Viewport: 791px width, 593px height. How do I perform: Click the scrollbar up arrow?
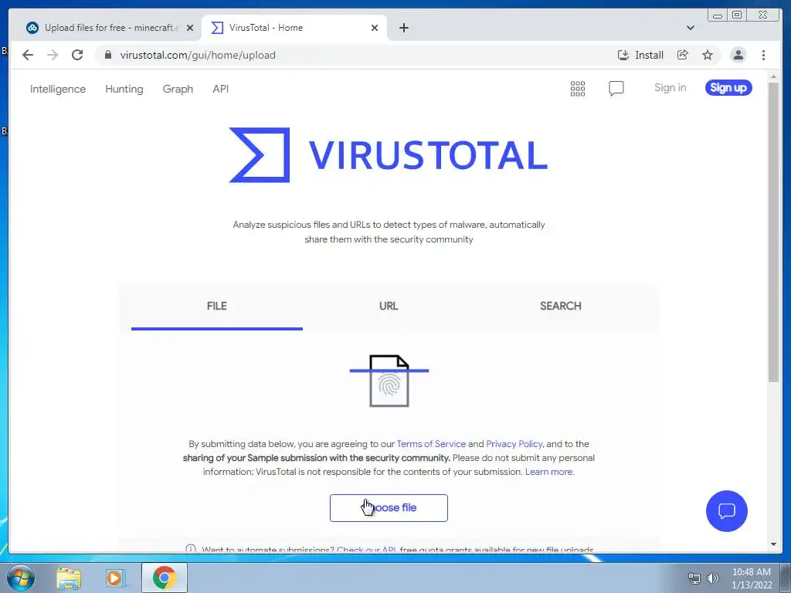coord(773,76)
